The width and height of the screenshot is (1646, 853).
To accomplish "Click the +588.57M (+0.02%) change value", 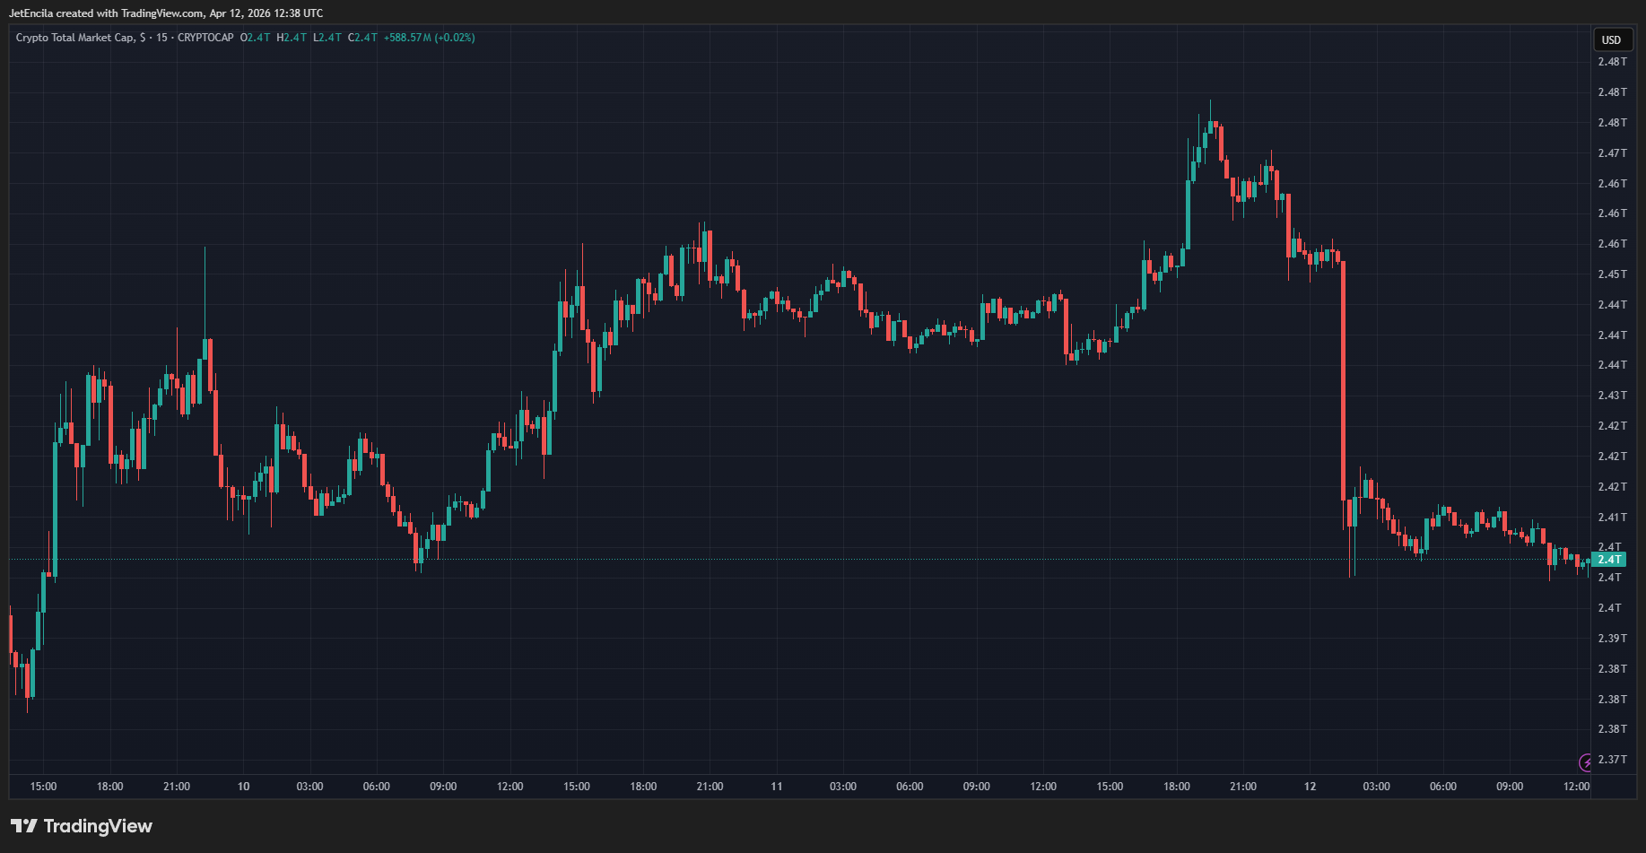I will (429, 38).
